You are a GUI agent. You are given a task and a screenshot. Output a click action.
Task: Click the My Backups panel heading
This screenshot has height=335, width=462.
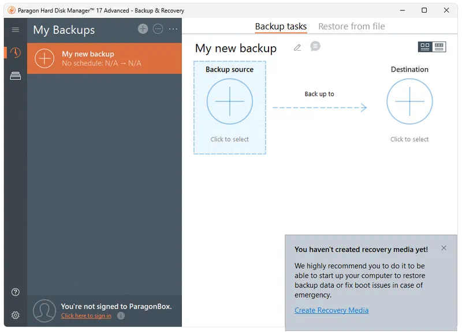(x=64, y=30)
